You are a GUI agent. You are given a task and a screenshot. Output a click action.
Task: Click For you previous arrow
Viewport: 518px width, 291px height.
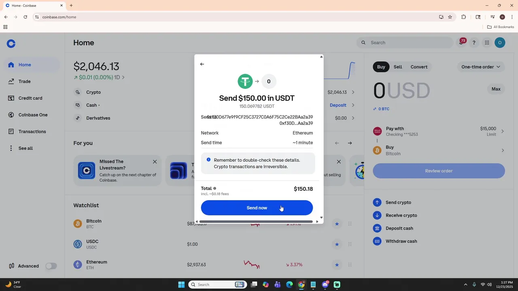337,143
